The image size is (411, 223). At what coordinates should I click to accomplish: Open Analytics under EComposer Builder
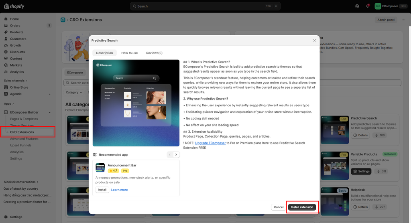pos(17,152)
